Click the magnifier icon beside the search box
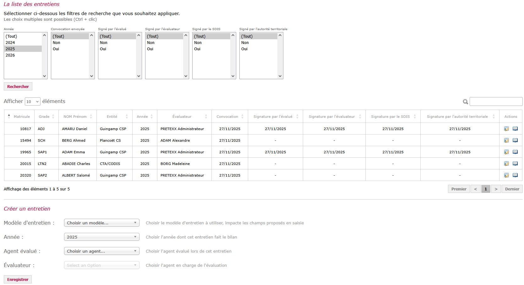 pos(465,102)
